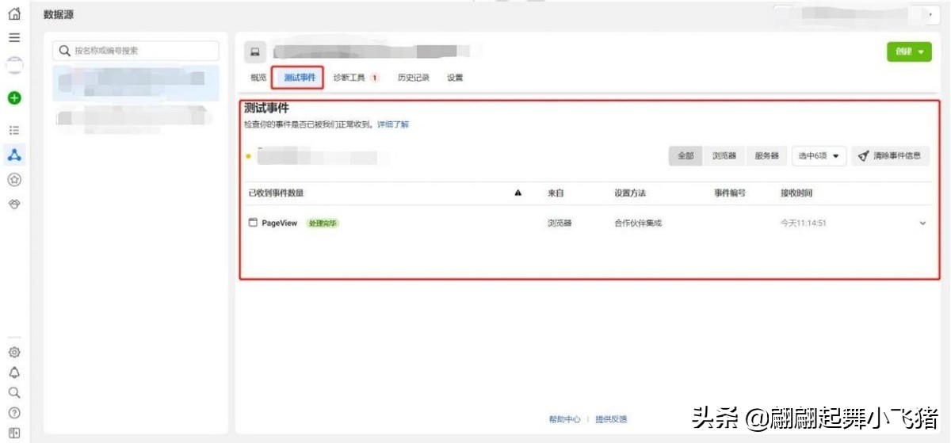
Task: Click the 已收到事件数量 column header
Action: click(276, 193)
